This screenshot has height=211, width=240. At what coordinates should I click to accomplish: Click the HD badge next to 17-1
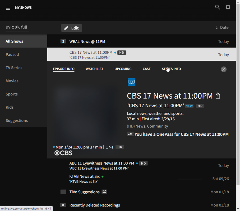click(x=120, y=147)
